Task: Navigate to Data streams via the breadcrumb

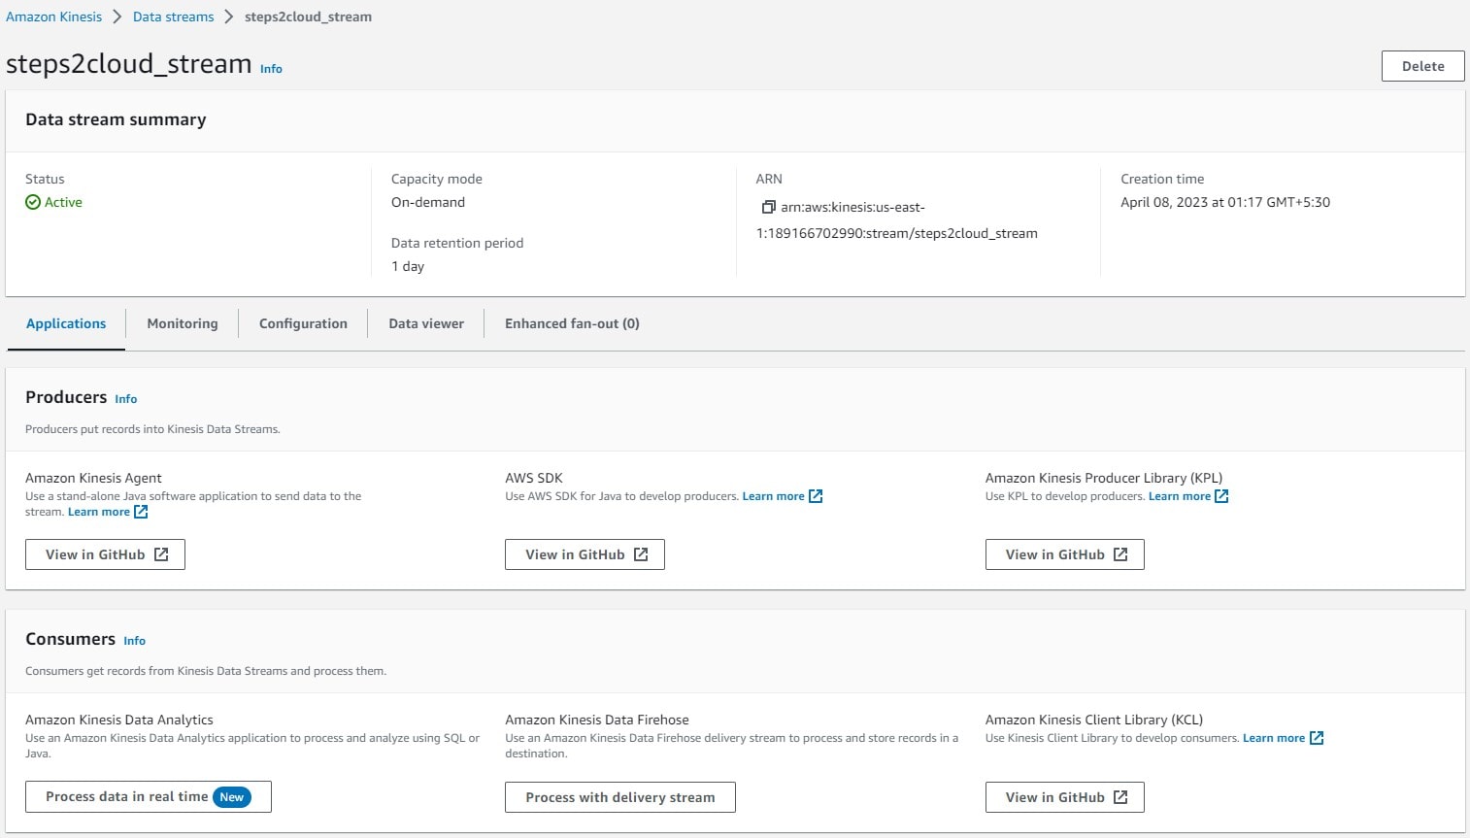Action: [173, 17]
